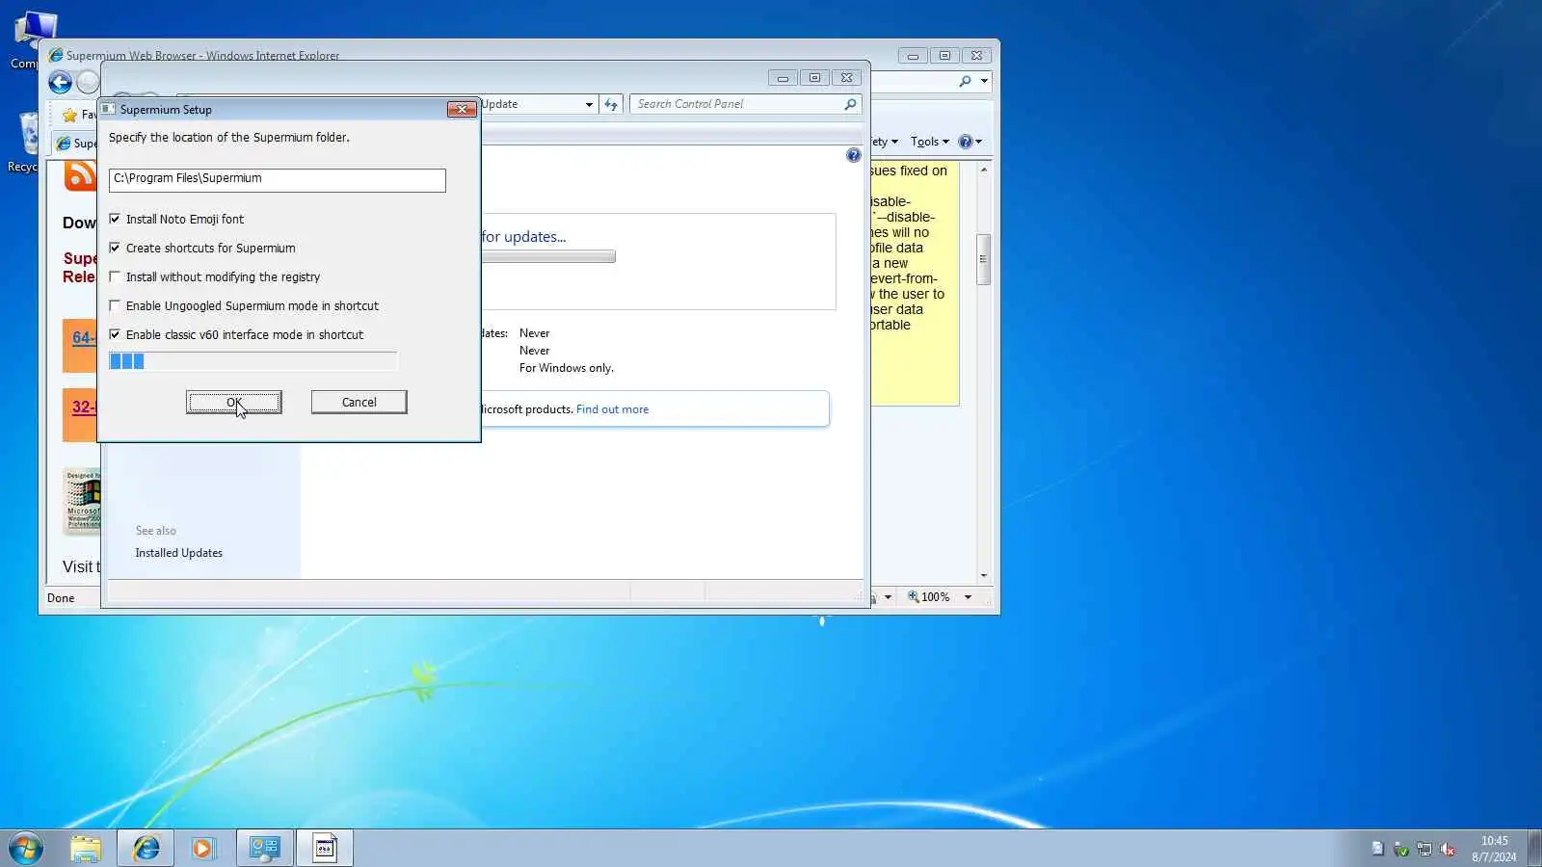The image size is (1542, 867).
Task: Click the Supermium folder location field
Action: coord(278,179)
